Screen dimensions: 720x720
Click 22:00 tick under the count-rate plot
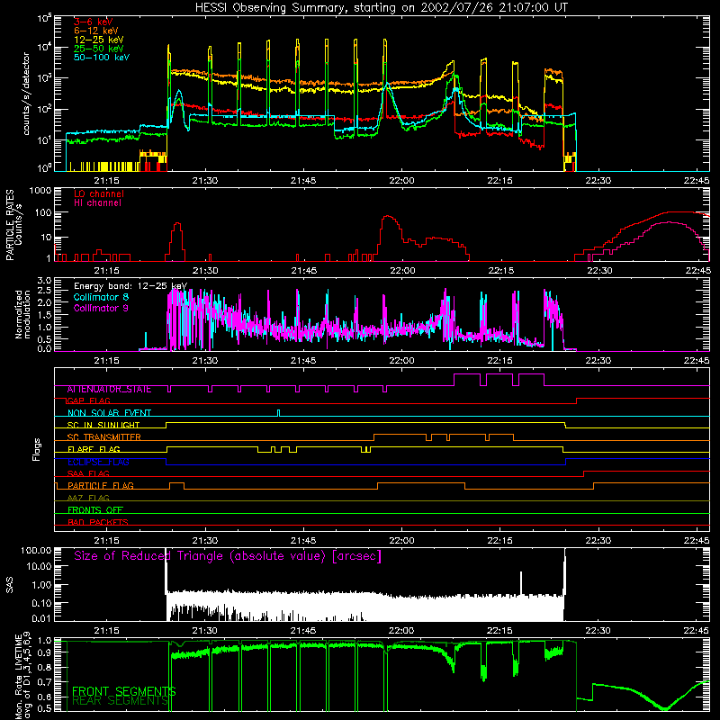pyautogui.click(x=401, y=181)
